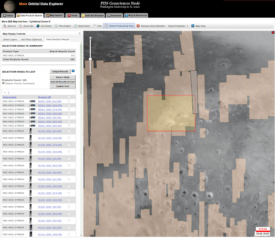275x238 pixels.
Task: Switch to the Map Search tab
Action: click(x=55, y=15)
